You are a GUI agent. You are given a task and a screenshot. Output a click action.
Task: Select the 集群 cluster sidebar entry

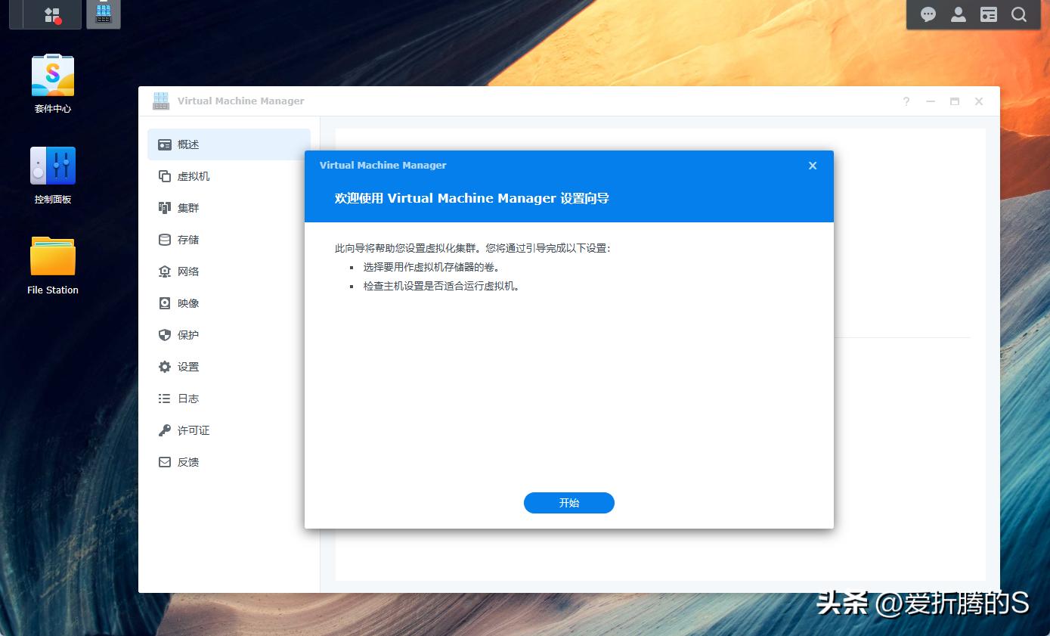coord(187,207)
